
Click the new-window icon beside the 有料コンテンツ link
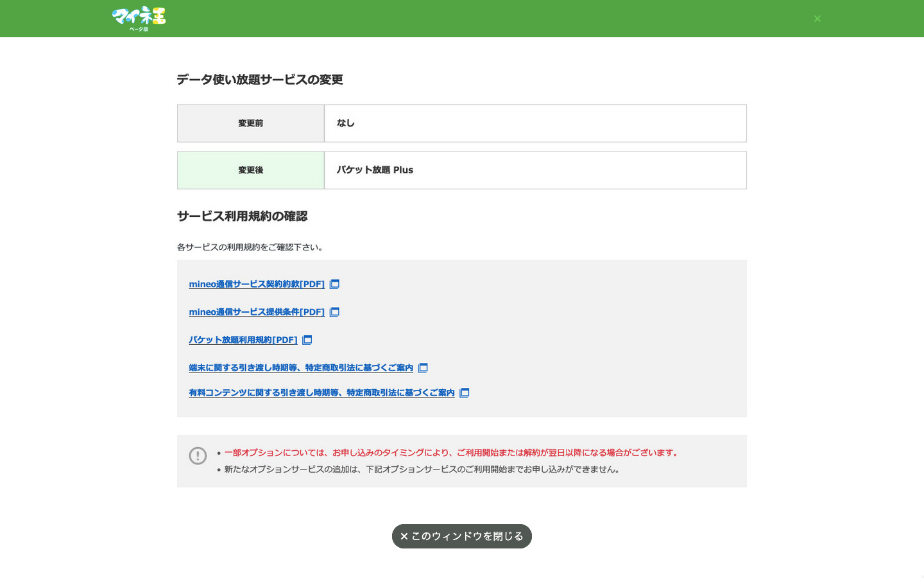(x=465, y=393)
